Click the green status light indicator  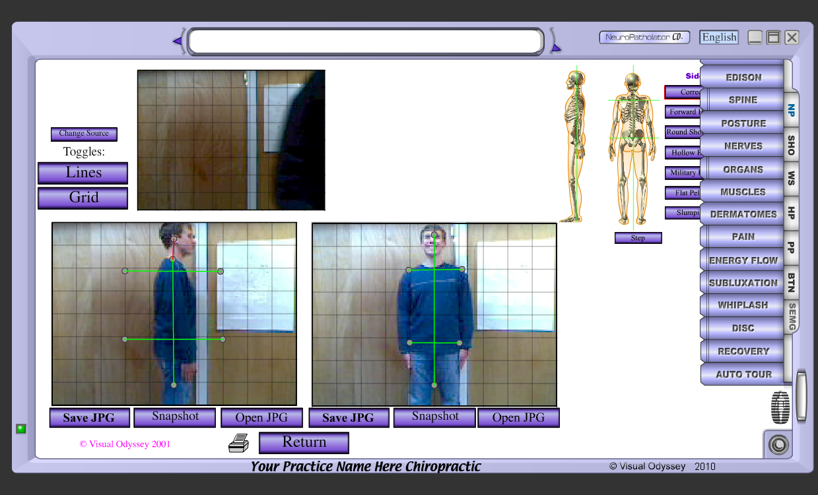click(21, 429)
